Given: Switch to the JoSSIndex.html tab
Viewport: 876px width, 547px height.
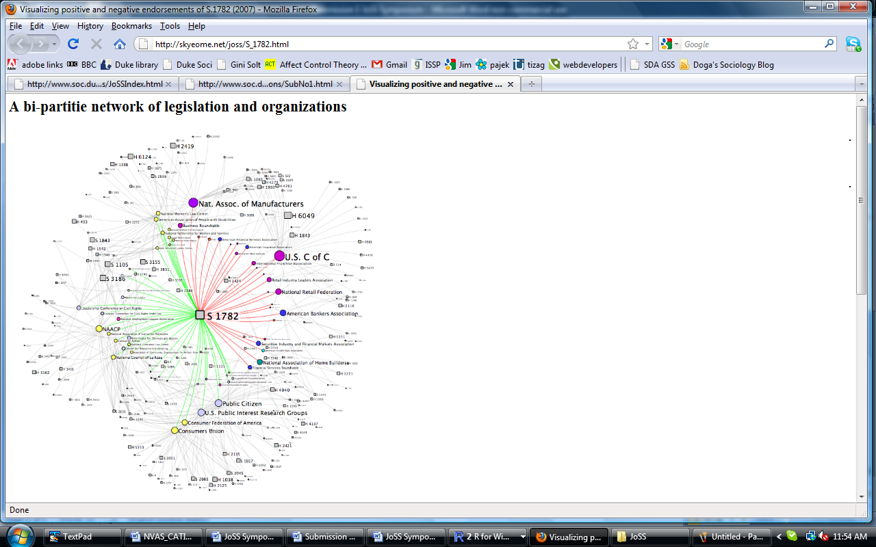Looking at the screenshot, I should pyautogui.click(x=92, y=84).
